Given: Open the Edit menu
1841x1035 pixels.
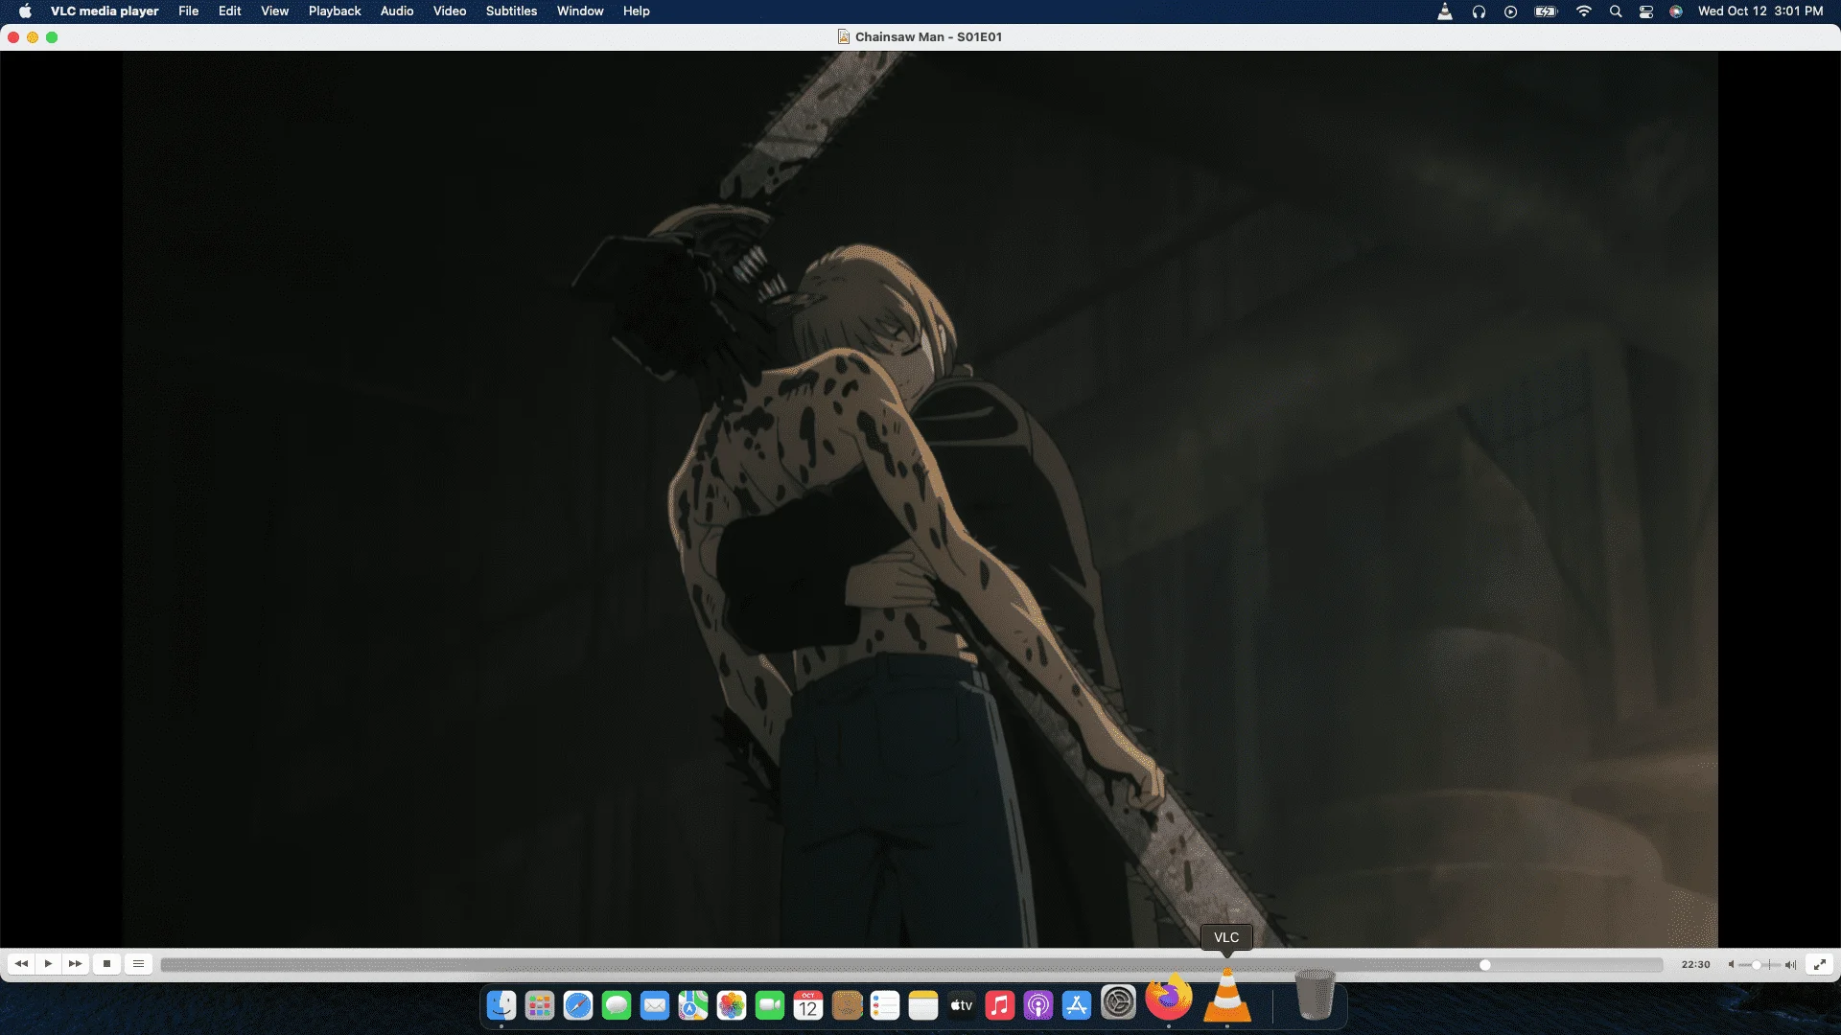Looking at the screenshot, I should pyautogui.click(x=230, y=11).
